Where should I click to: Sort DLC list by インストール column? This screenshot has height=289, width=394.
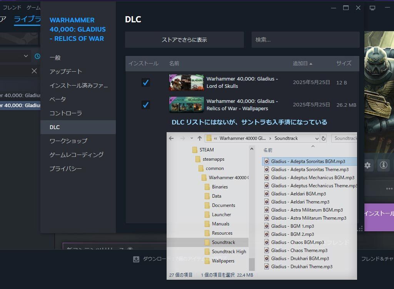[144, 64]
